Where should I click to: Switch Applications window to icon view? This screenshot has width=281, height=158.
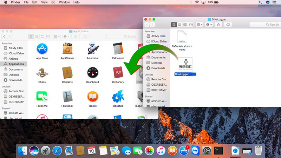(x=31, y=37)
